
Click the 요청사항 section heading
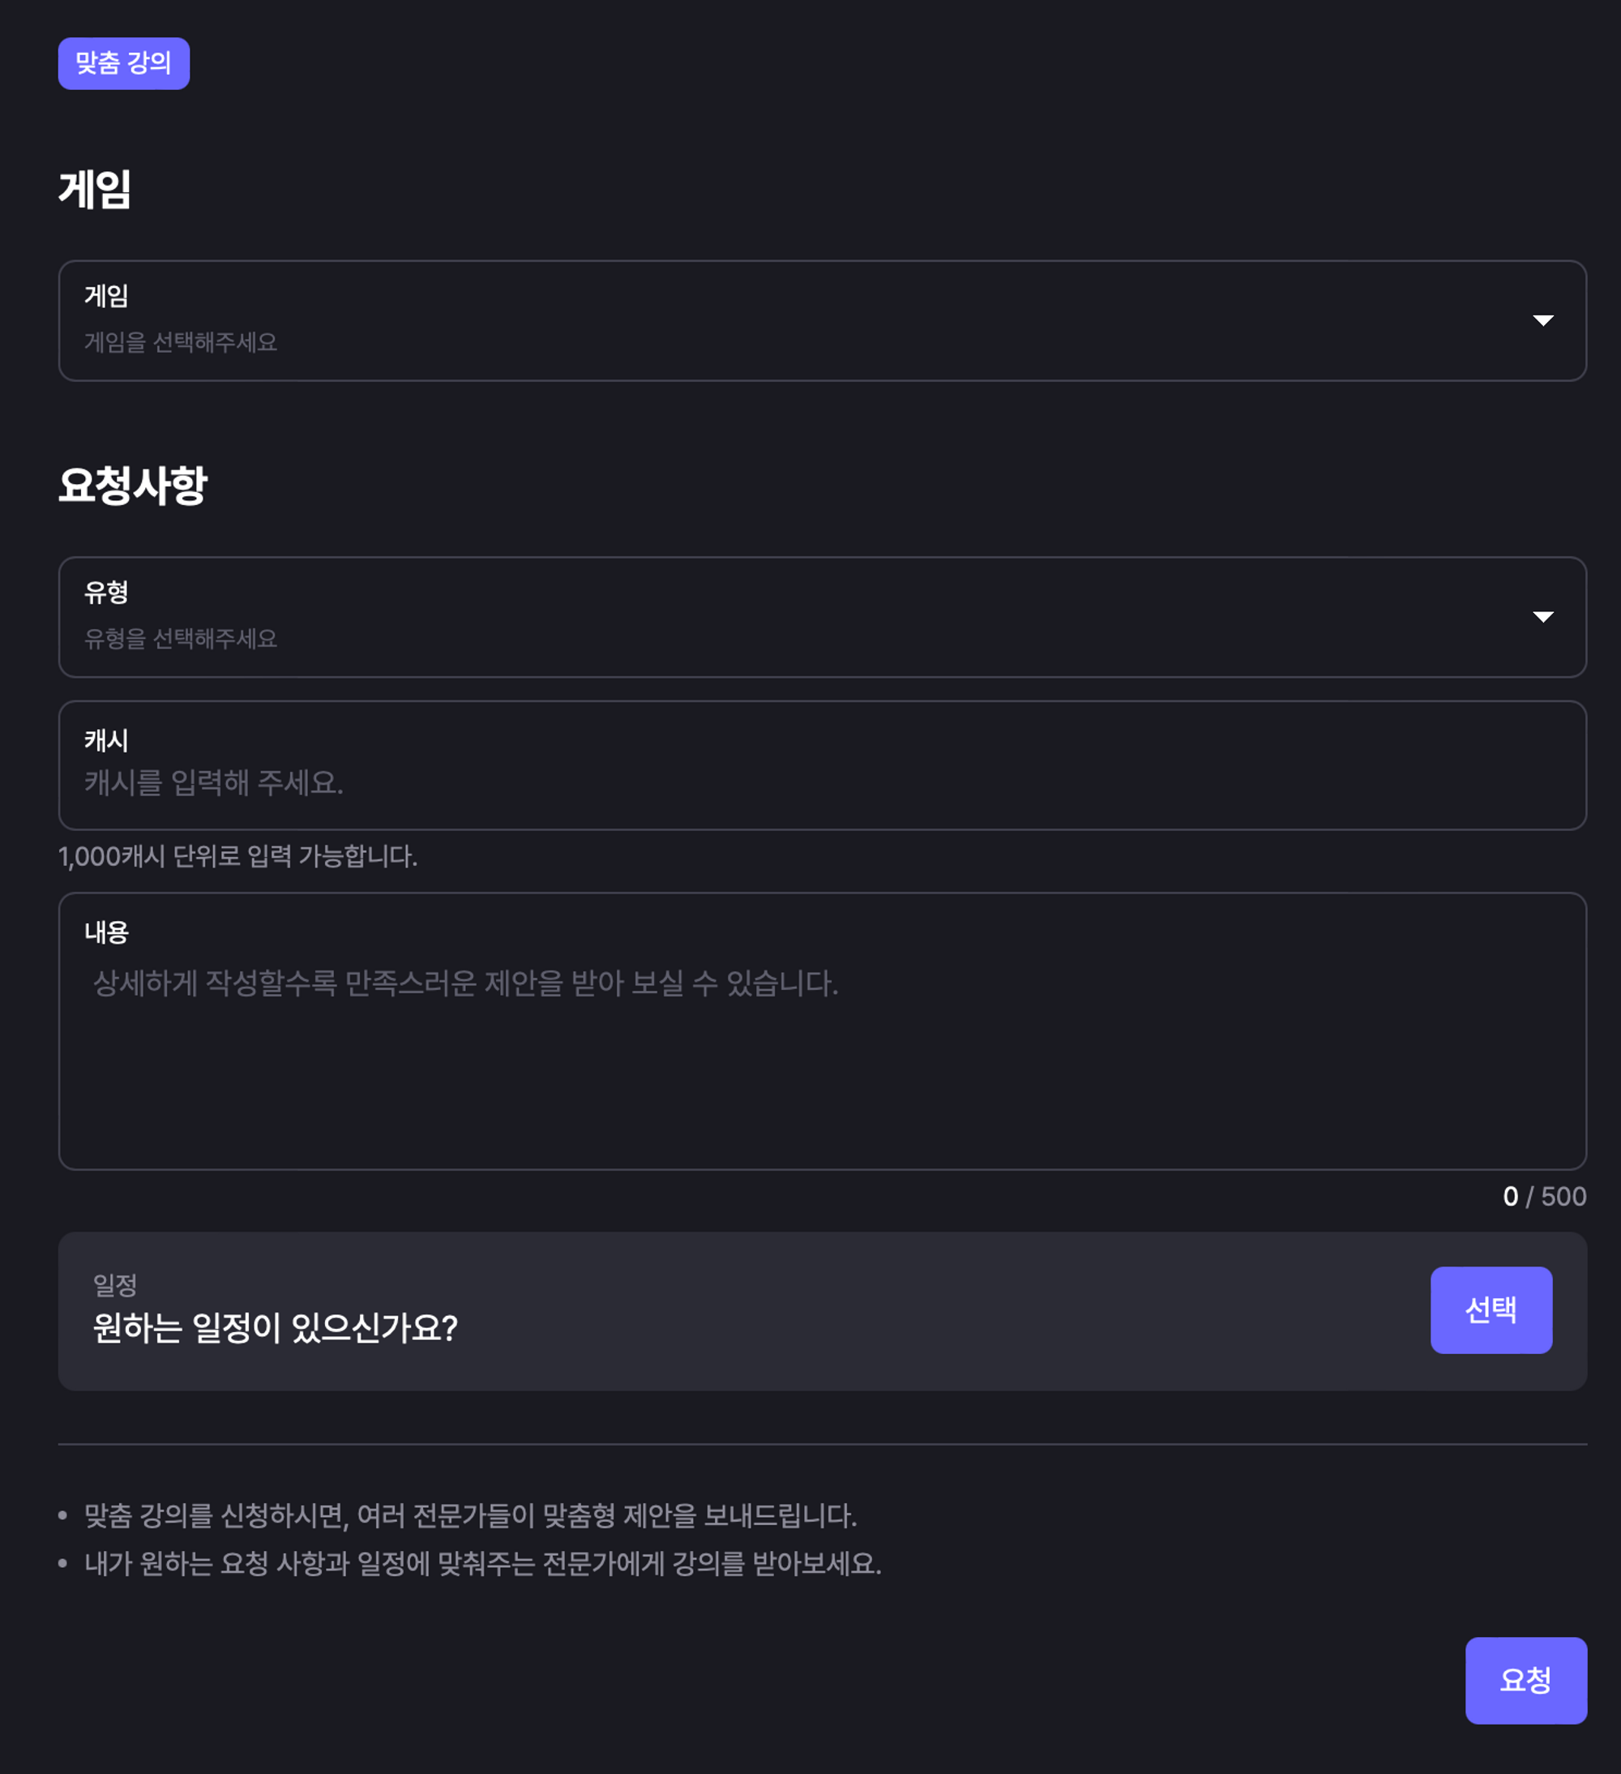click(x=133, y=486)
